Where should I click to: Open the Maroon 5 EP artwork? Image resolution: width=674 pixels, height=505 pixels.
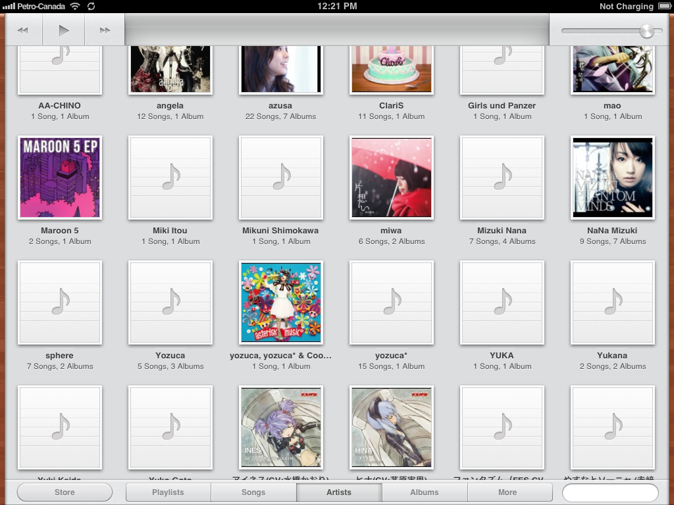(x=60, y=178)
